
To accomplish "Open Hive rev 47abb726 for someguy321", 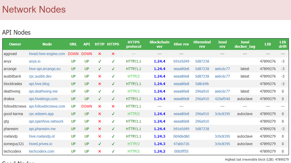I will 181,144.
